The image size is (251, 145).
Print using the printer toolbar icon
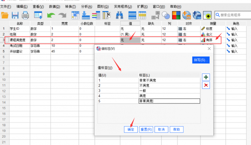coord(25,15)
